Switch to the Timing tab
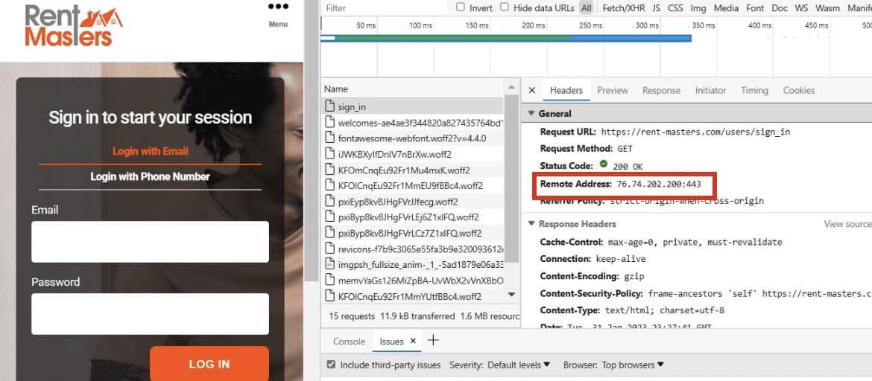This screenshot has height=381, width=872. [753, 90]
